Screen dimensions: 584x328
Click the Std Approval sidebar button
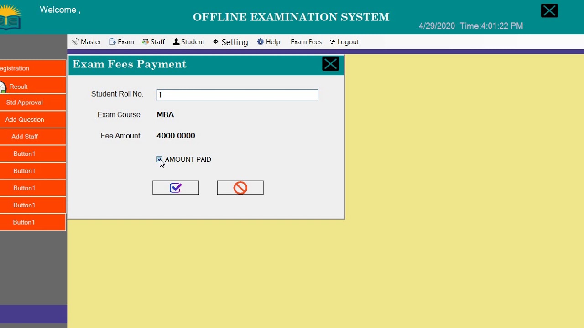[33, 102]
